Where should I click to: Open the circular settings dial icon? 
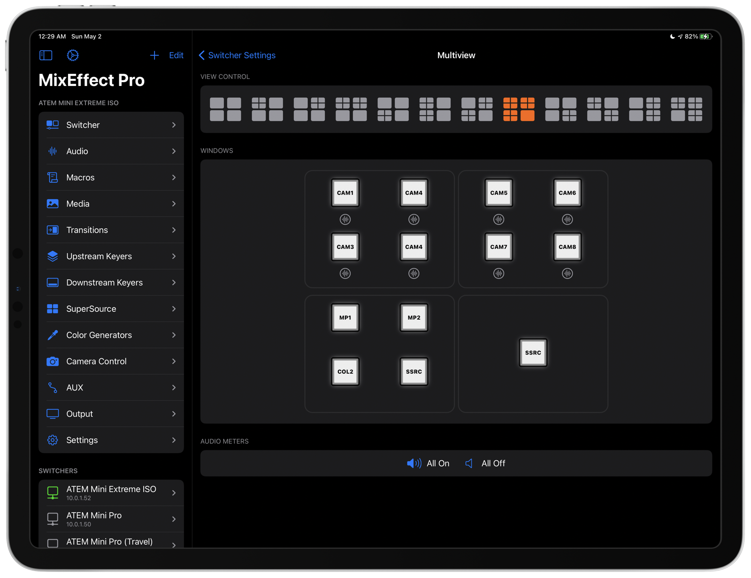(73, 55)
